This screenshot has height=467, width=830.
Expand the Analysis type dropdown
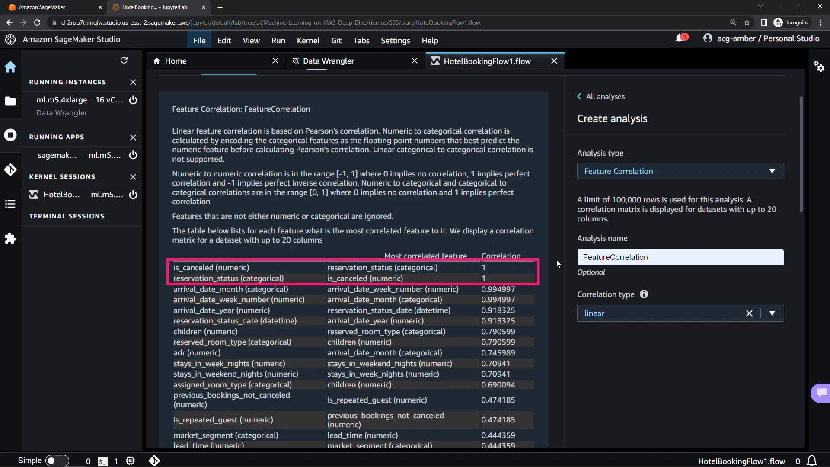coord(680,171)
